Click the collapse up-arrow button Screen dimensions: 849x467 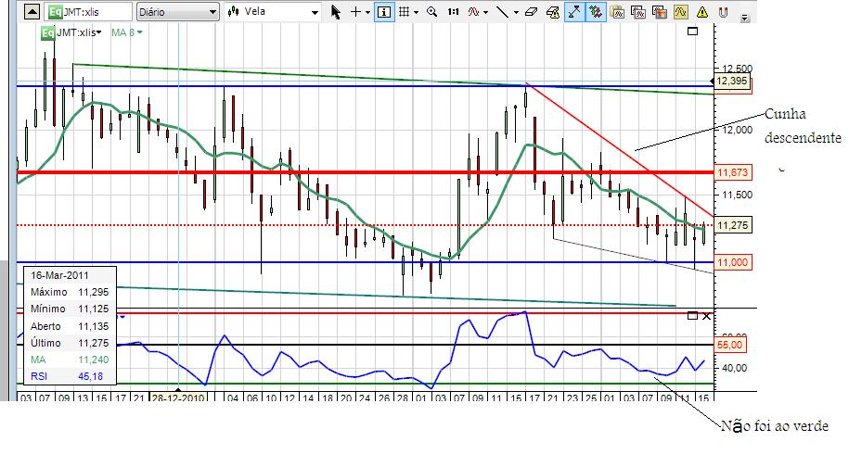click(32, 12)
